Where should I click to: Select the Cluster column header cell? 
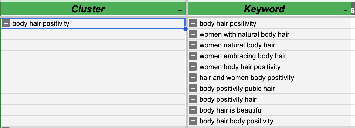click(x=88, y=9)
